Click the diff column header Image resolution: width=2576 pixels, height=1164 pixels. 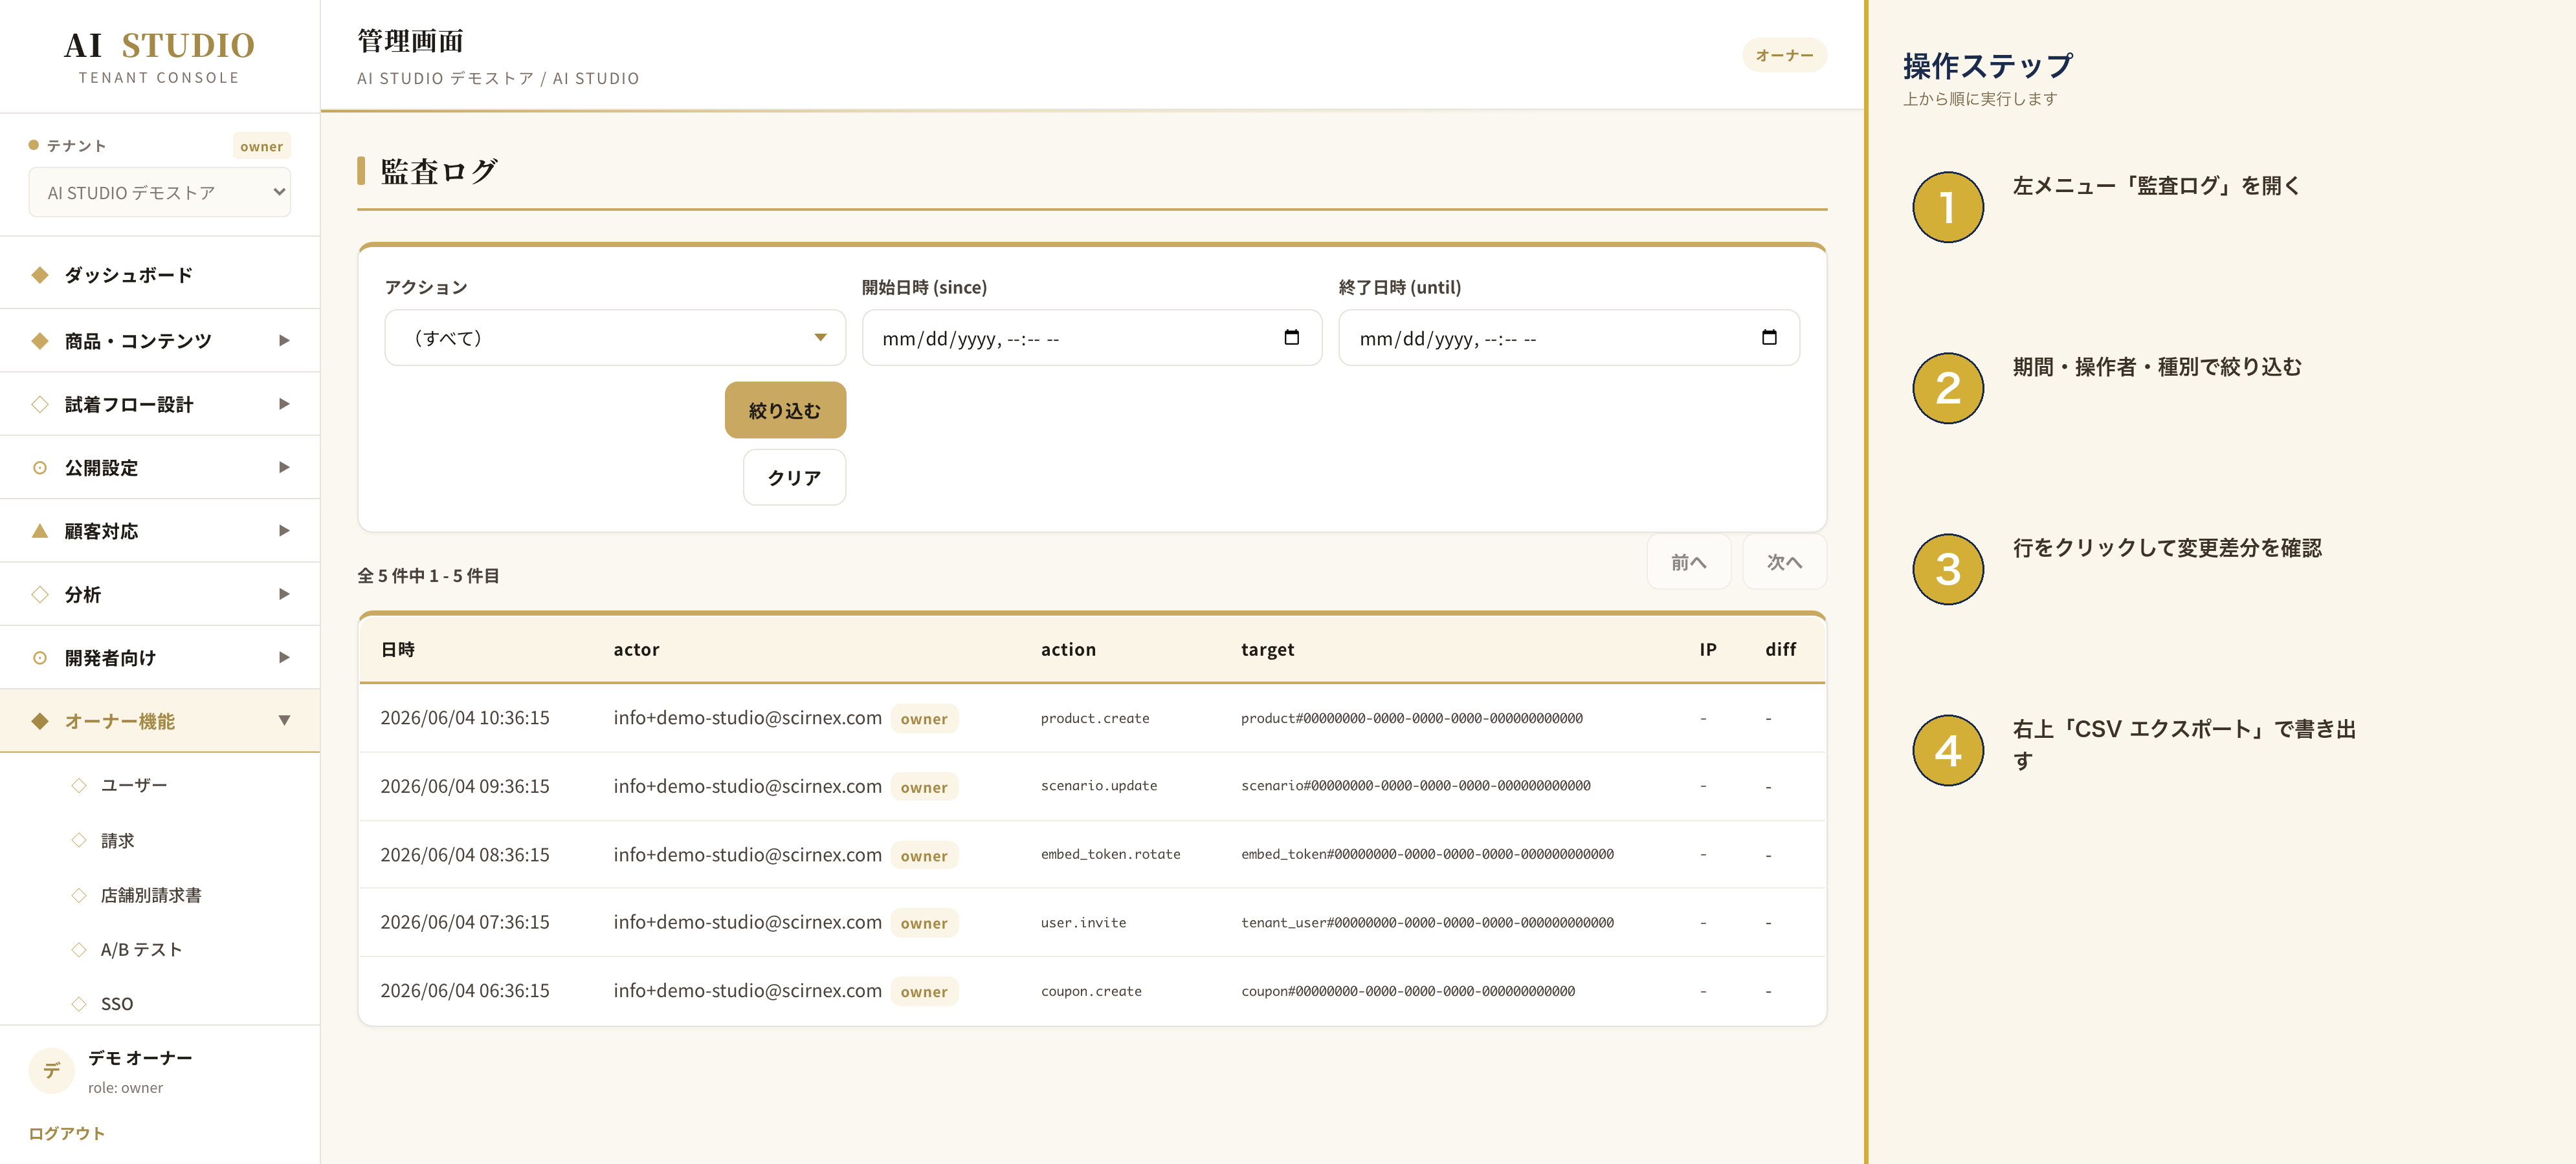coord(1781,649)
